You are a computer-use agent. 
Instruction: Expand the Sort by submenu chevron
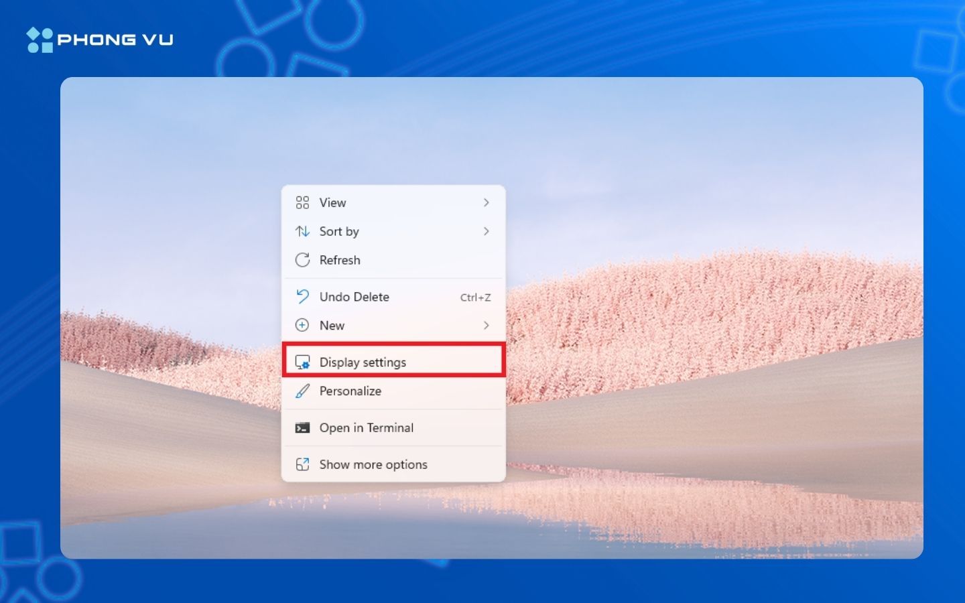[x=487, y=231]
